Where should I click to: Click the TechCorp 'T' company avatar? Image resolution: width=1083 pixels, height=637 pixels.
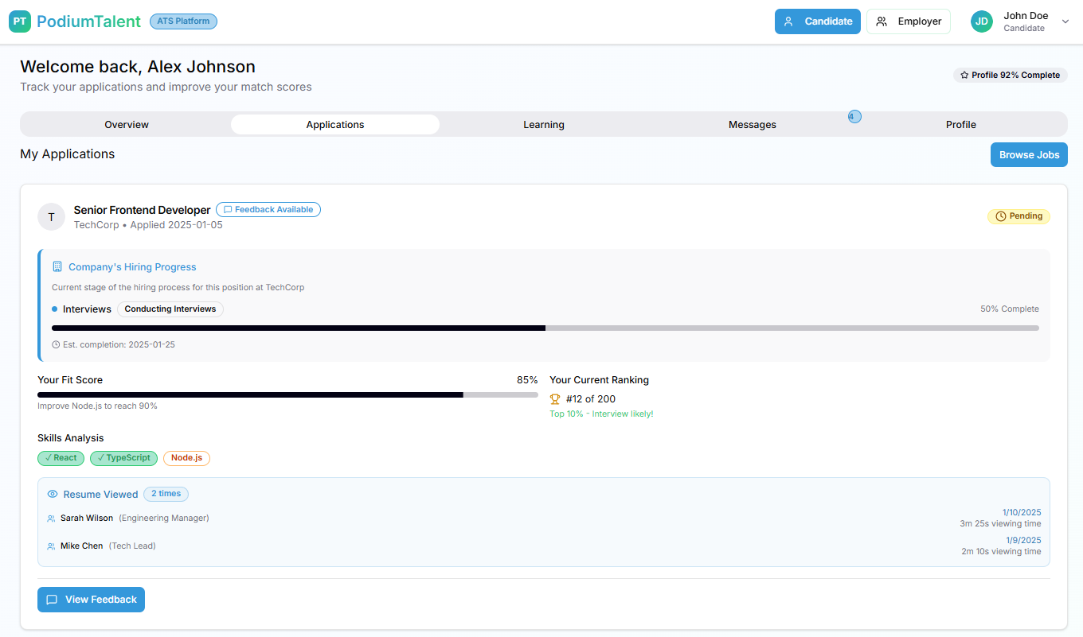51,217
